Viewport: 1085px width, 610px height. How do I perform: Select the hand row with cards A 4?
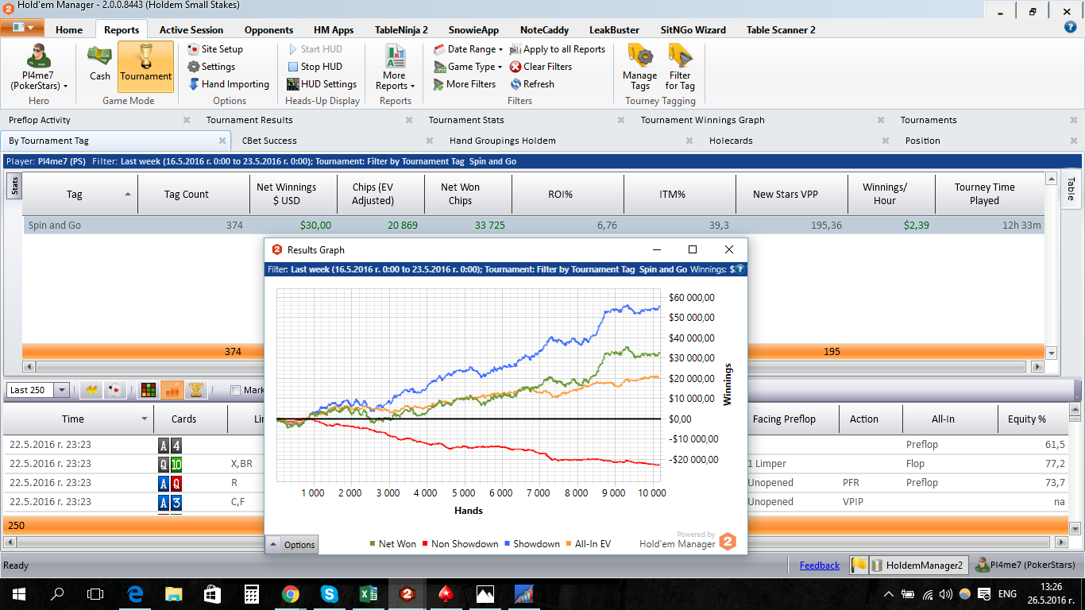point(536,445)
